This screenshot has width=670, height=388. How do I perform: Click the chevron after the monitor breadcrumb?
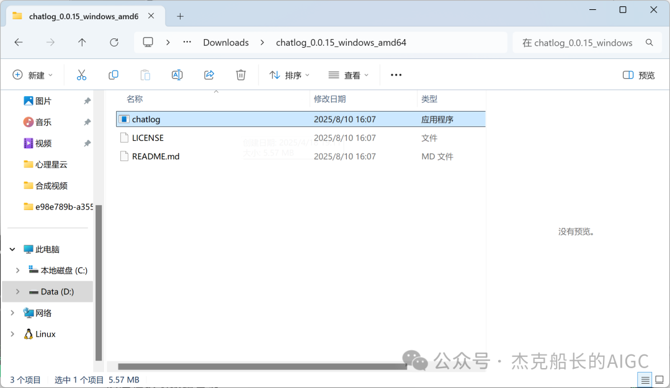[168, 42]
